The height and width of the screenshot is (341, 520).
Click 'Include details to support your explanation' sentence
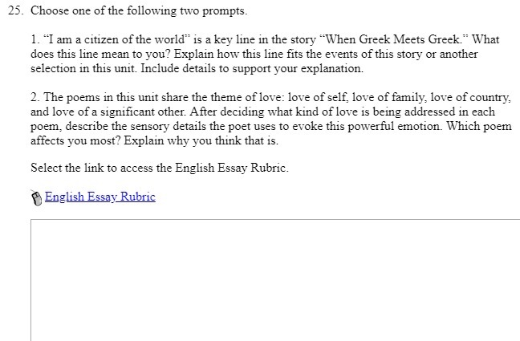(x=253, y=68)
